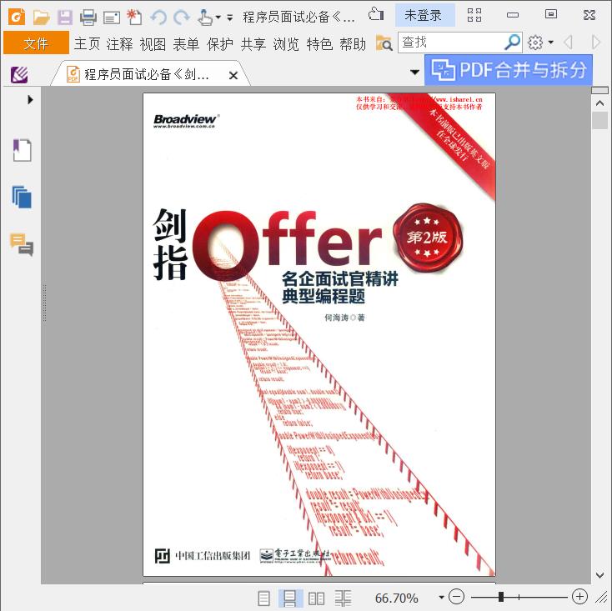Image resolution: width=612 pixels, height=611 pixels.
Task: Click the PDF合并与拆分 banner button
Action: pyautogui.click(x=509, y=70)
